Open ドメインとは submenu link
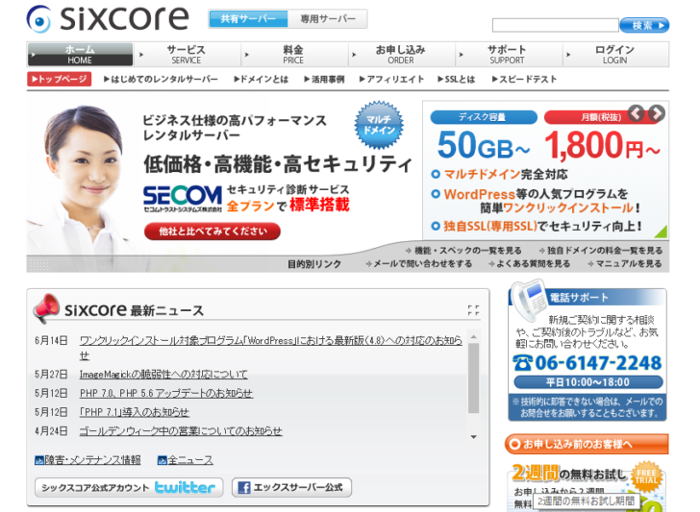Viewport: 700px width, 512px height. [262, 80]
